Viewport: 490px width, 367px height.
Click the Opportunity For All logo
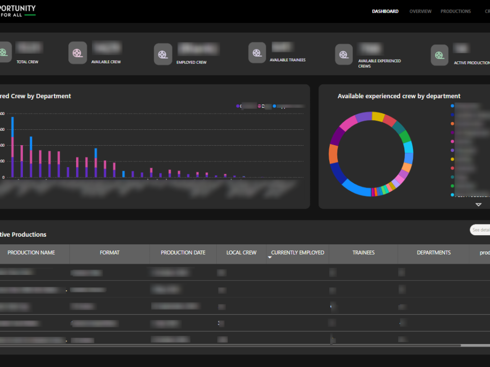pyautogui.click(x=17, y=11)
